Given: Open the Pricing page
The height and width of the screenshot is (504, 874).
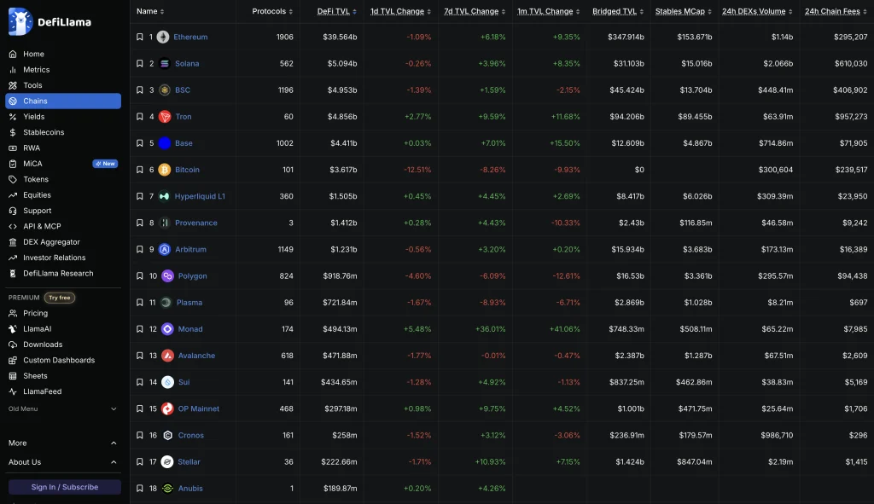Looking at the screenshot, I should tap(35, 313).
